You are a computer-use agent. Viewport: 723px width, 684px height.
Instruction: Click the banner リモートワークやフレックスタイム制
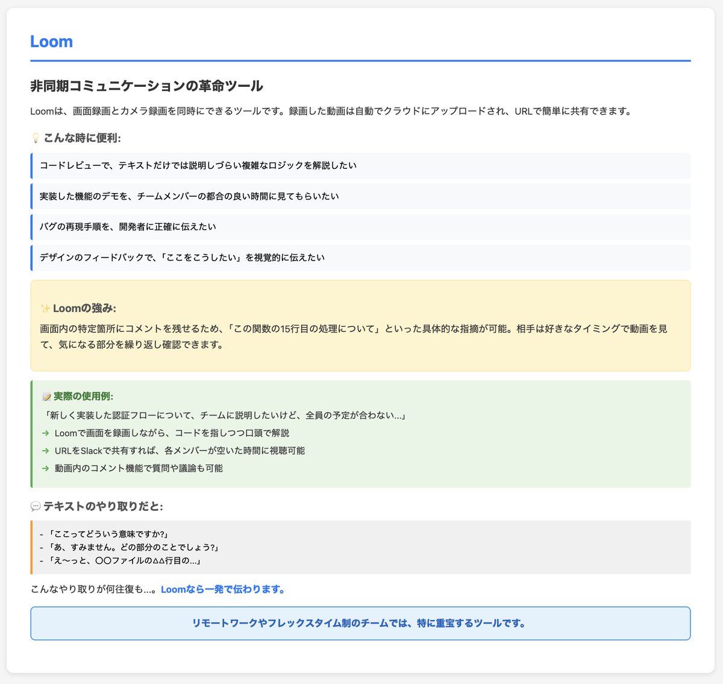360,623
